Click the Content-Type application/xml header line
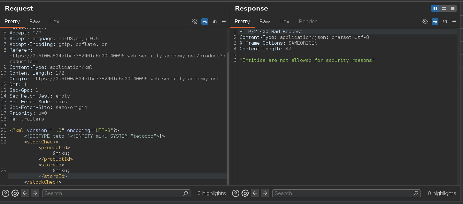This screenshot has height=204, width=463. (51, 67)
